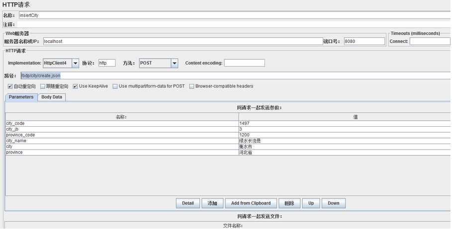Click the Add from Clipboard button

[251, 203]
